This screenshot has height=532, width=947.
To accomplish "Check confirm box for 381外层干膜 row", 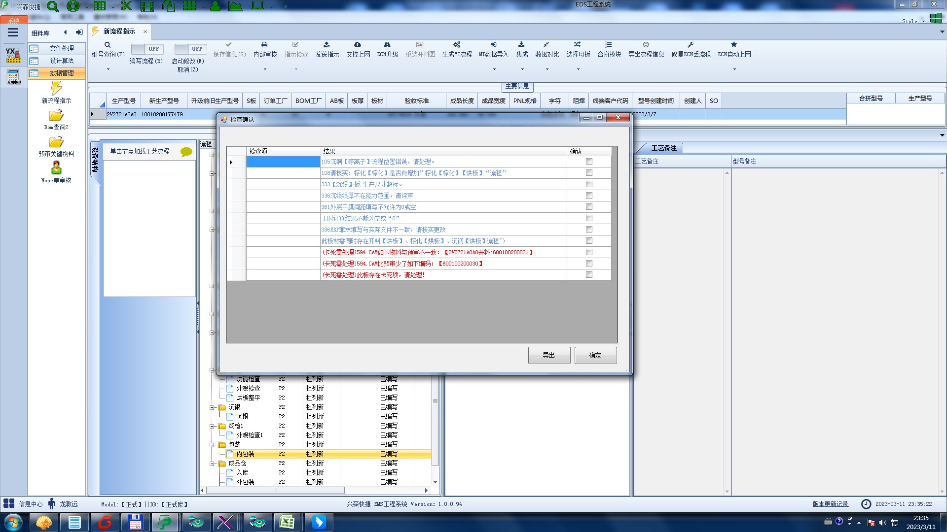I will point(589,207).
